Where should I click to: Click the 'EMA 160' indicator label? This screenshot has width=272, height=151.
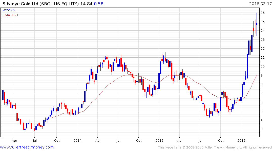[x=10, y=15]
